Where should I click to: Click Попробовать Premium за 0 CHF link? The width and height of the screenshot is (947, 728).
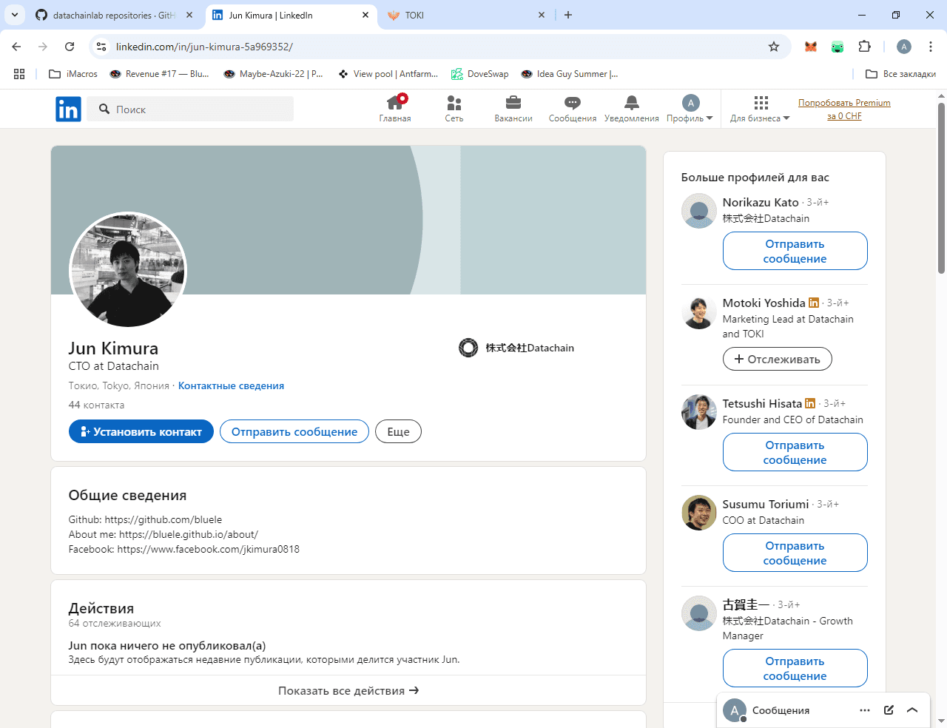pos(844,109)
